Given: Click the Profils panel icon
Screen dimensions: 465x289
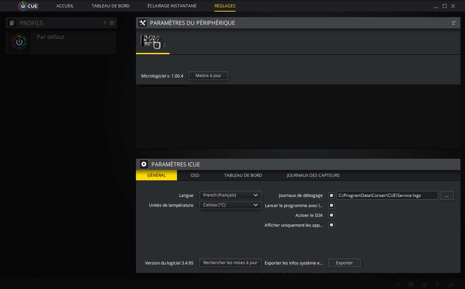Looking at the screenshot, I should 12,23.
